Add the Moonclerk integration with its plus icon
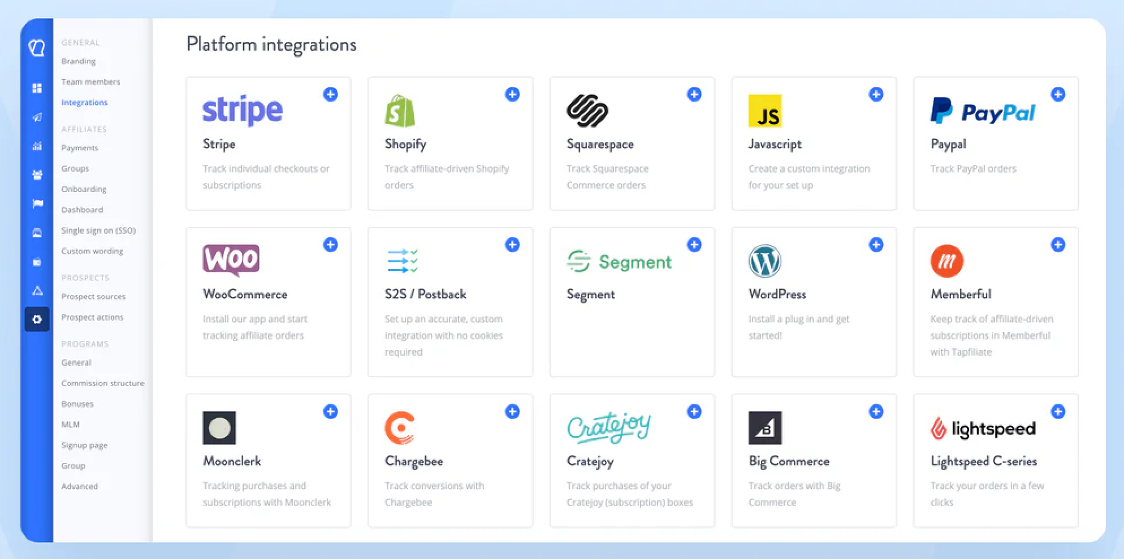The width and height of the screenshot is (1124, 559). coord(331,412)
